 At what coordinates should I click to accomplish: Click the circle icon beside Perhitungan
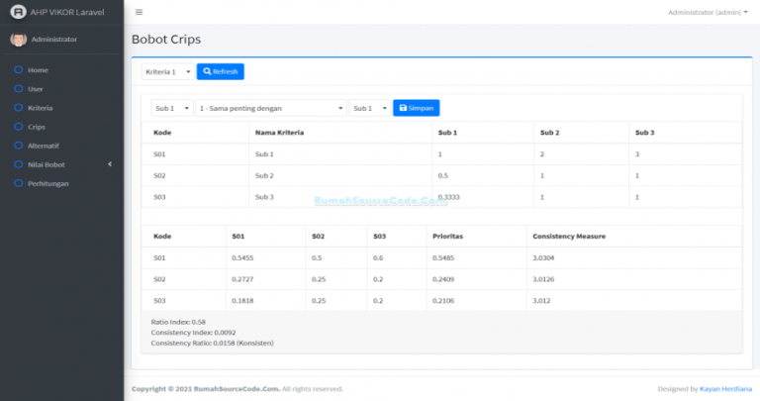click(19, 183)
